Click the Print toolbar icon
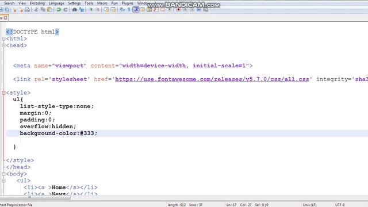Viewport: 368px width, 207px height. click(27, 10)
